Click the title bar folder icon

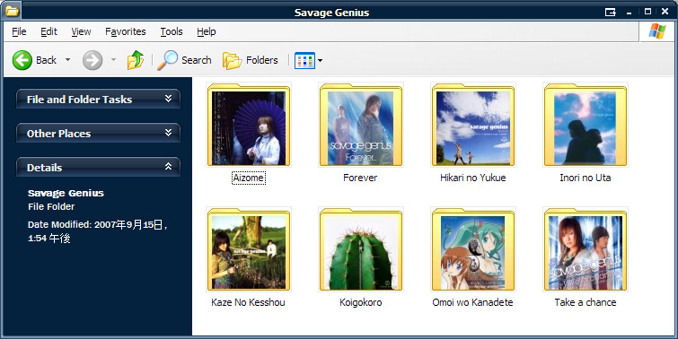pyautogui.click(x=12, y=11)
